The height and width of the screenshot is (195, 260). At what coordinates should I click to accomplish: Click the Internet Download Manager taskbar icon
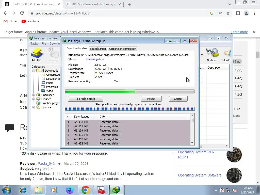click(x=116, y=190)
